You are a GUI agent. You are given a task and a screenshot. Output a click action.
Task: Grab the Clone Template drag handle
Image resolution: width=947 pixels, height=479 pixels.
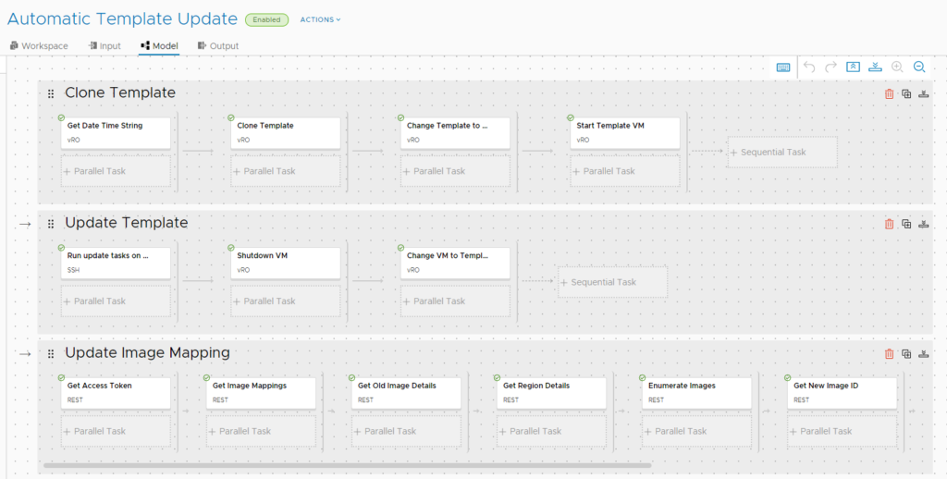tap(51, 93)
